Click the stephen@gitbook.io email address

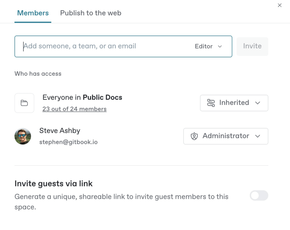tap(68, 142)
